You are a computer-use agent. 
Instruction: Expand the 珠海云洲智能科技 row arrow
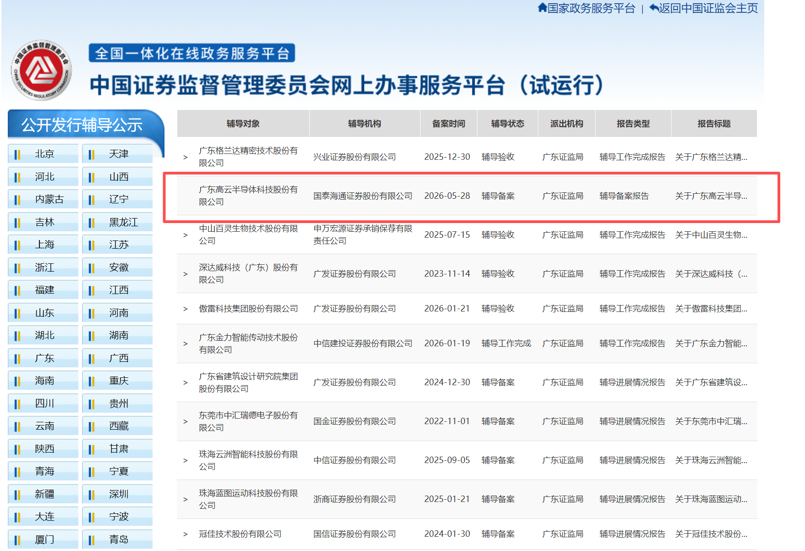185,460
